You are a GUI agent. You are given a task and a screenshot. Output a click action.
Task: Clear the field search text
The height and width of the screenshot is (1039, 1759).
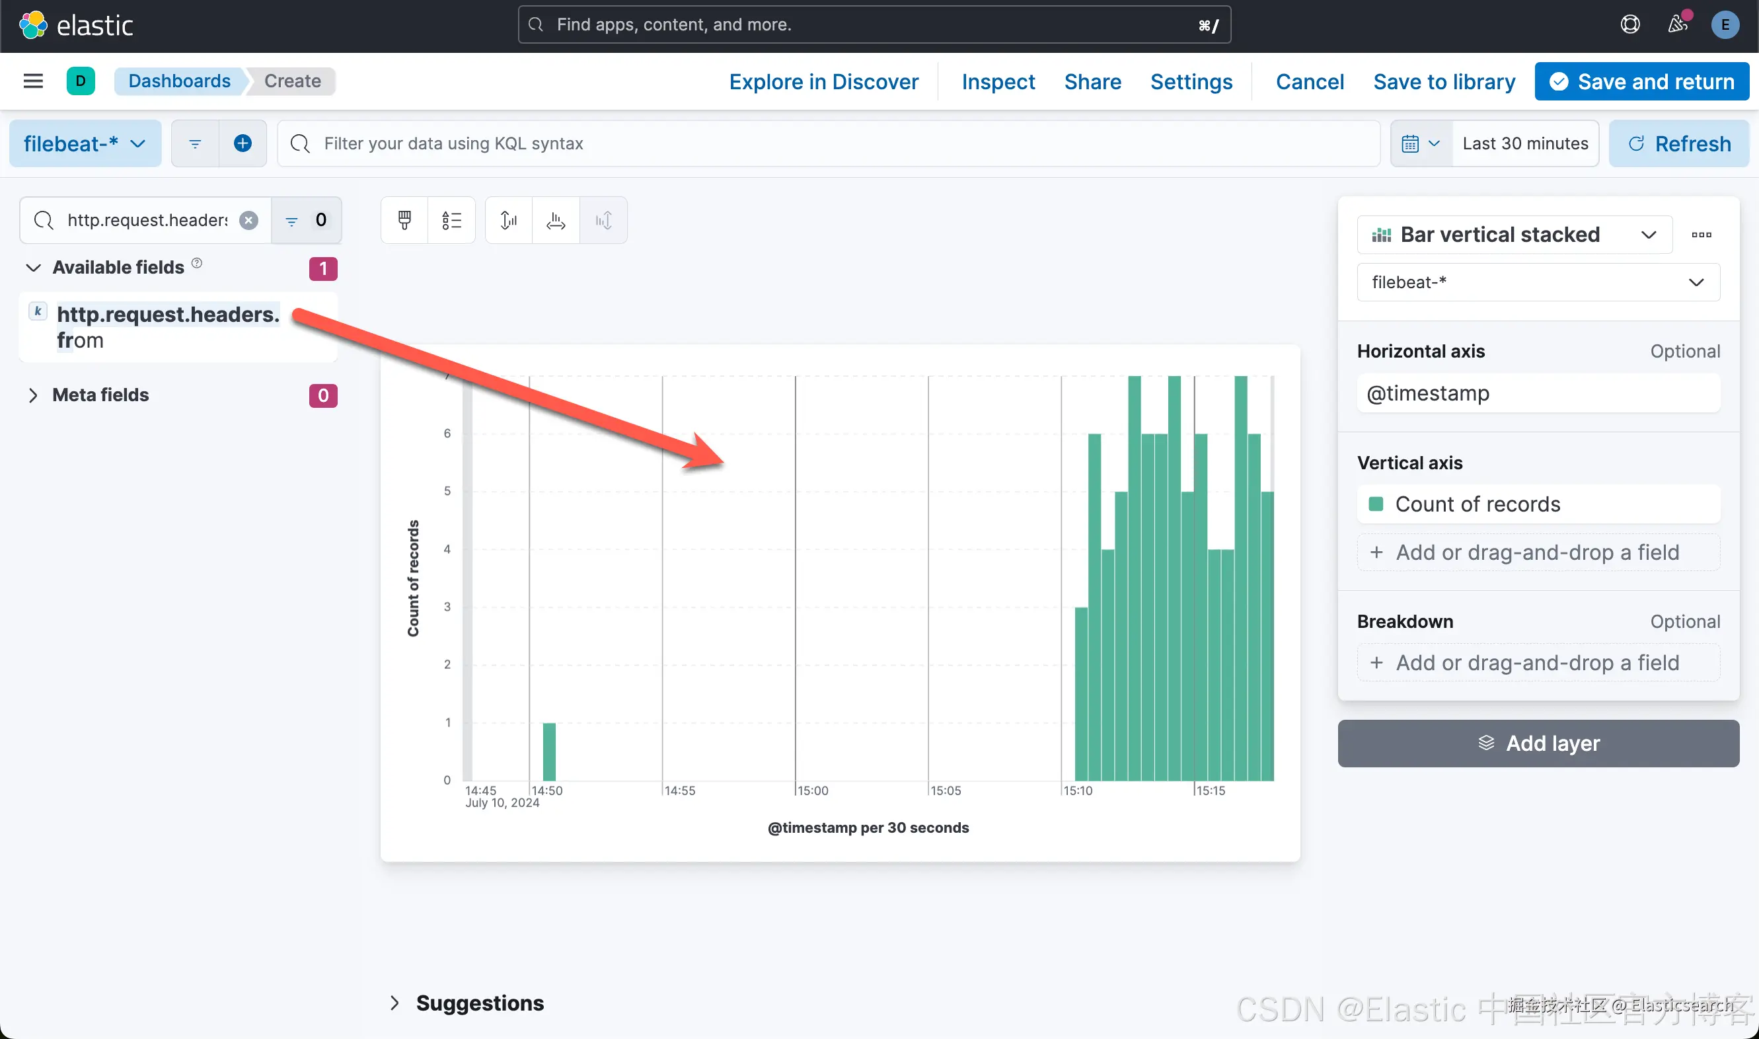[248, 221]
